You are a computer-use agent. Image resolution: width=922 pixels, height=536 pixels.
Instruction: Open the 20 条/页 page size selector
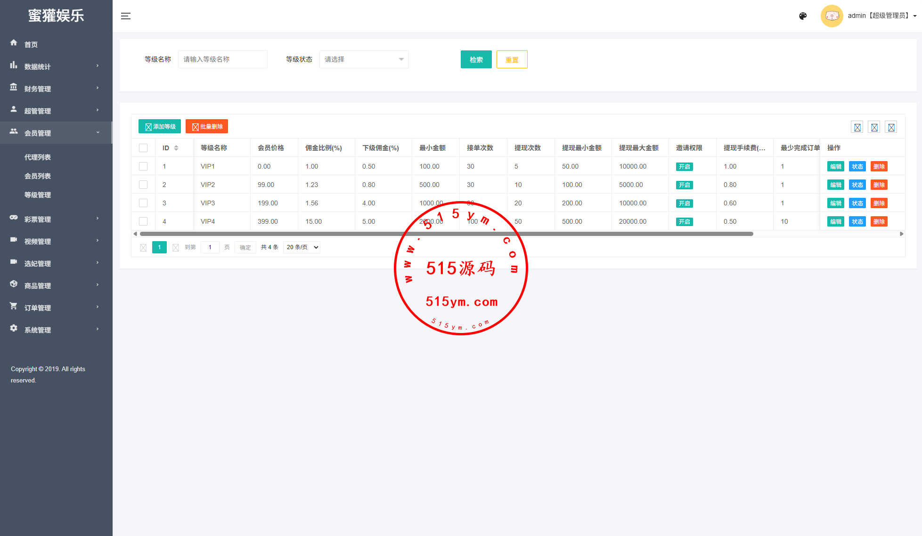[302, 247]
